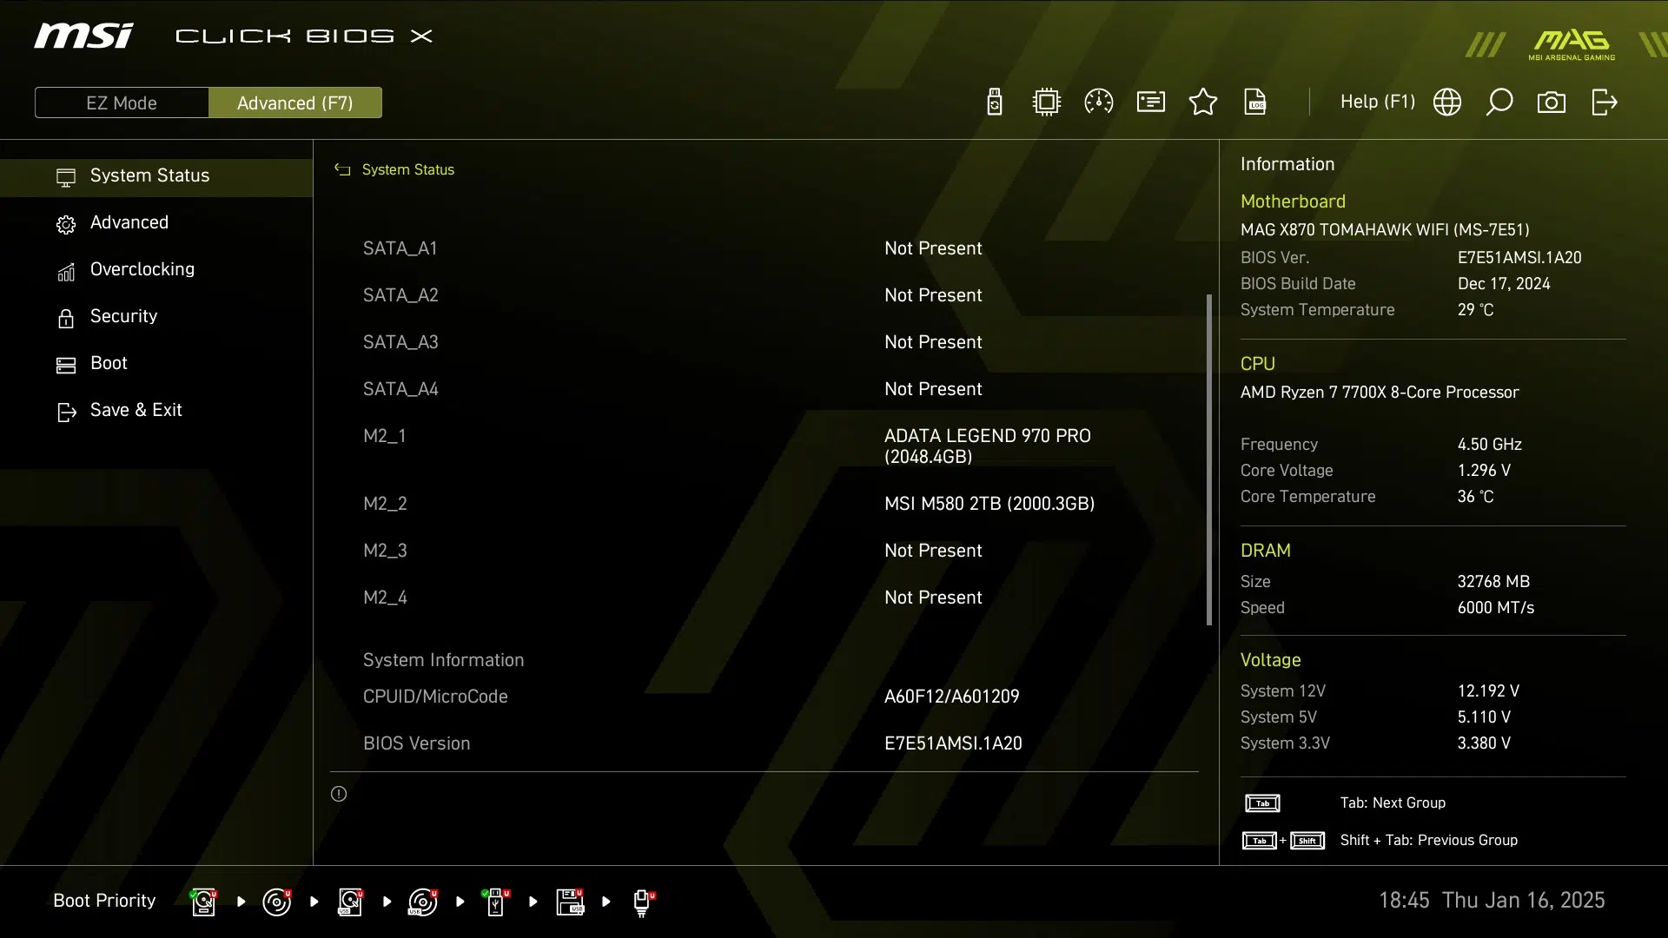This screenshot has height=938, width=1668.
Task: Click DRAM speed 6000 MT/s value
Action: tap(1495, 608)
